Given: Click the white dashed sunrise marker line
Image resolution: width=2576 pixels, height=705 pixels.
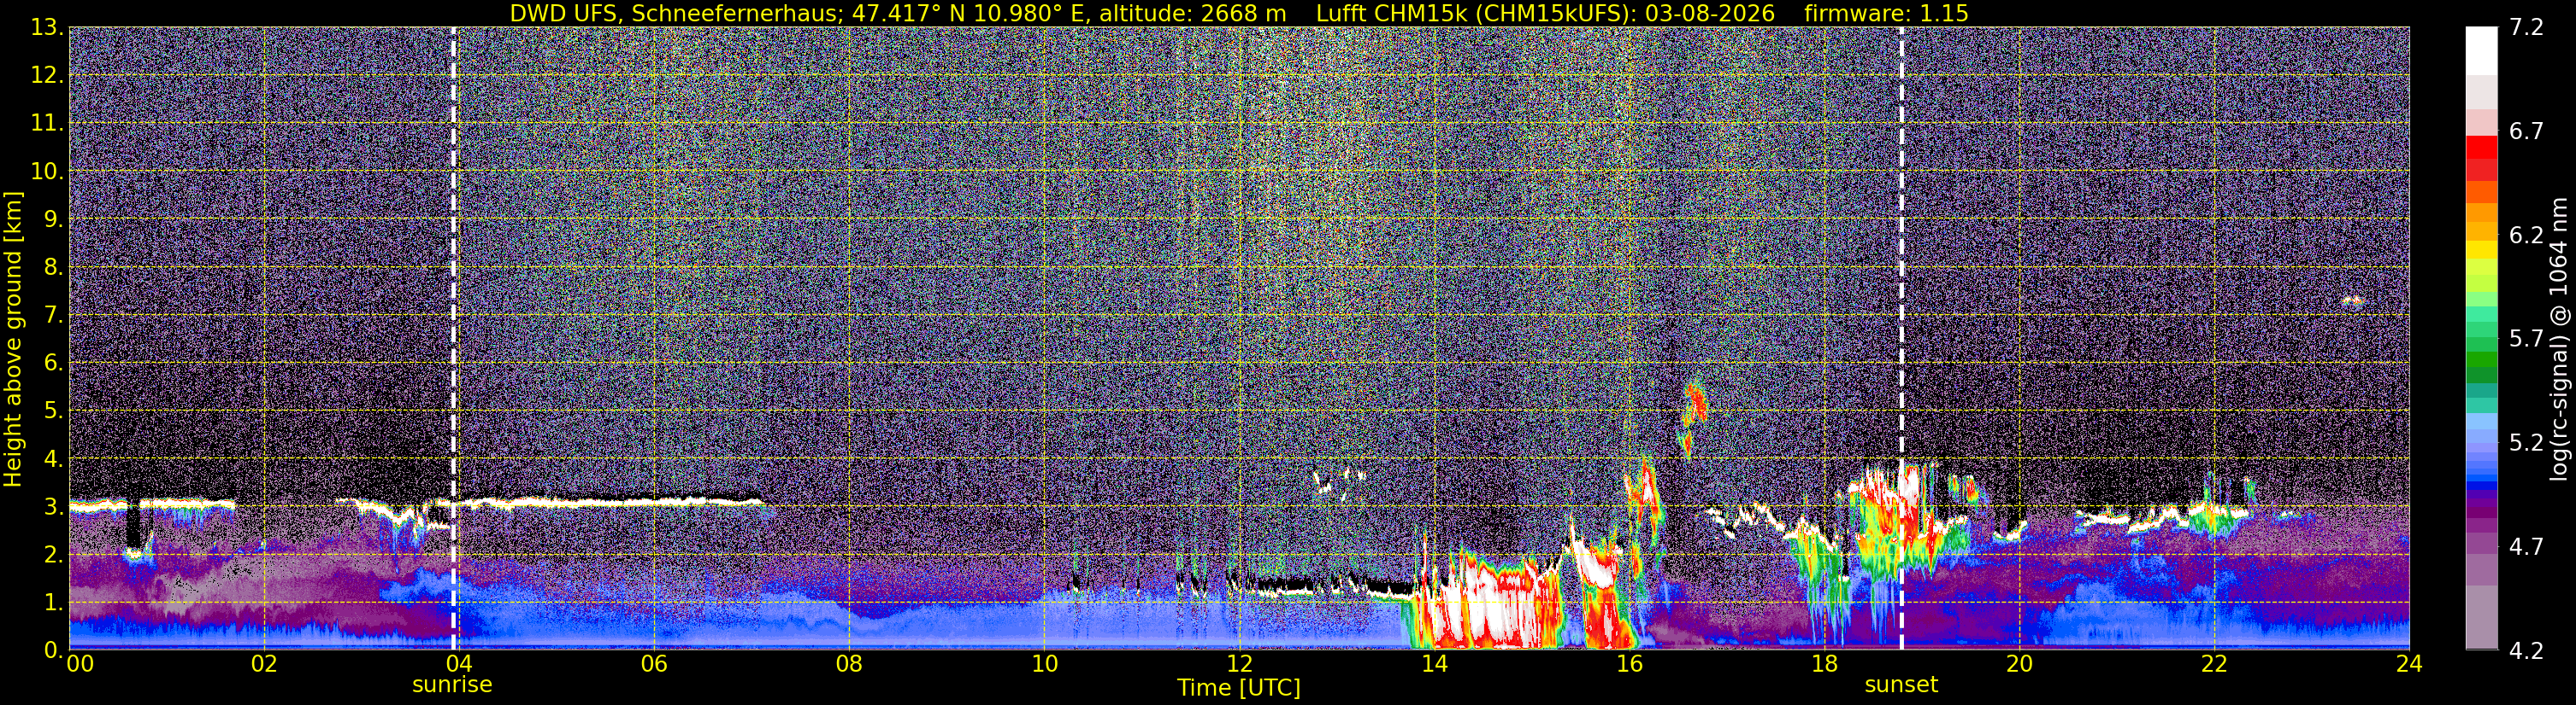Looking at the screenshot, I should point(454,339).
